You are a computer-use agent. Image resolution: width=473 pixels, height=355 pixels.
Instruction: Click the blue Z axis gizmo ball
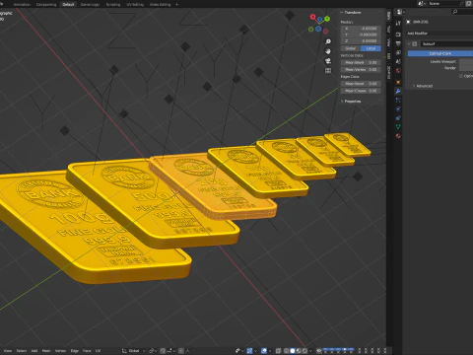(x=320, y=20)
